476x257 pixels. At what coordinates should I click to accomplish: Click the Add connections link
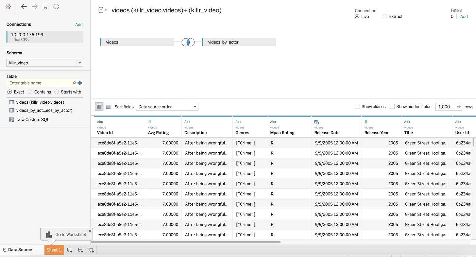click(79, 24)
